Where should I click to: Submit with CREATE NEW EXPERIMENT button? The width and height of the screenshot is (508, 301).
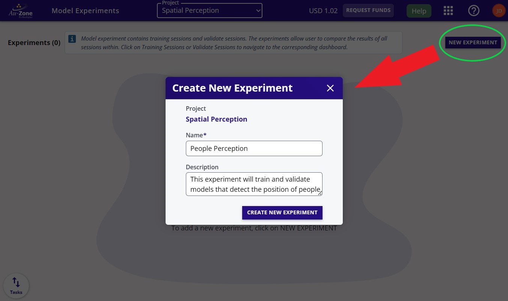pos(282,212)
